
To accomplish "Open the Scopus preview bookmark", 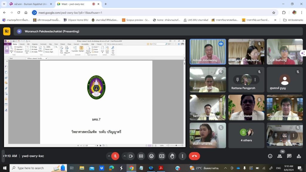I will tap(136, 20).
